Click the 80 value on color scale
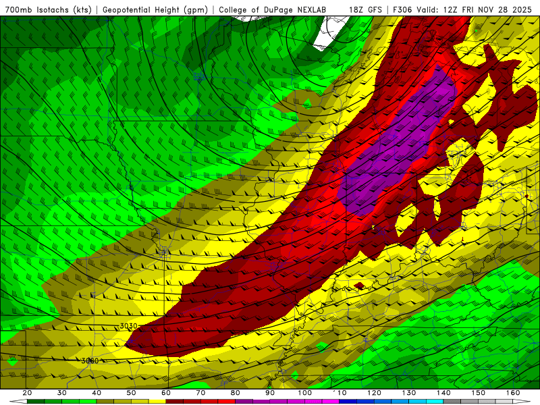 click(x=235, y=393)
